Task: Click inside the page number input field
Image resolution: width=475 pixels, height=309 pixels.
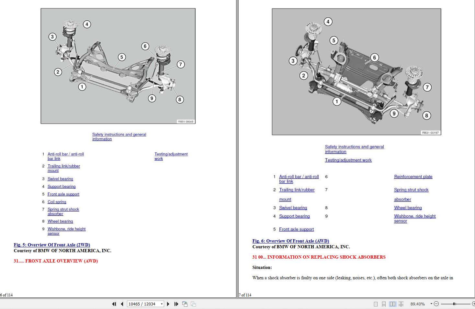Action: point(142,304)
